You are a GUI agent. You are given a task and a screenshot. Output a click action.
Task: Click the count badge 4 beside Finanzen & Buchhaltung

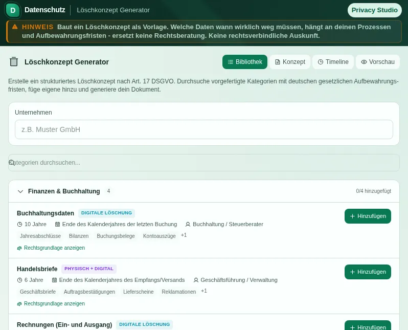tap(108, 191)
